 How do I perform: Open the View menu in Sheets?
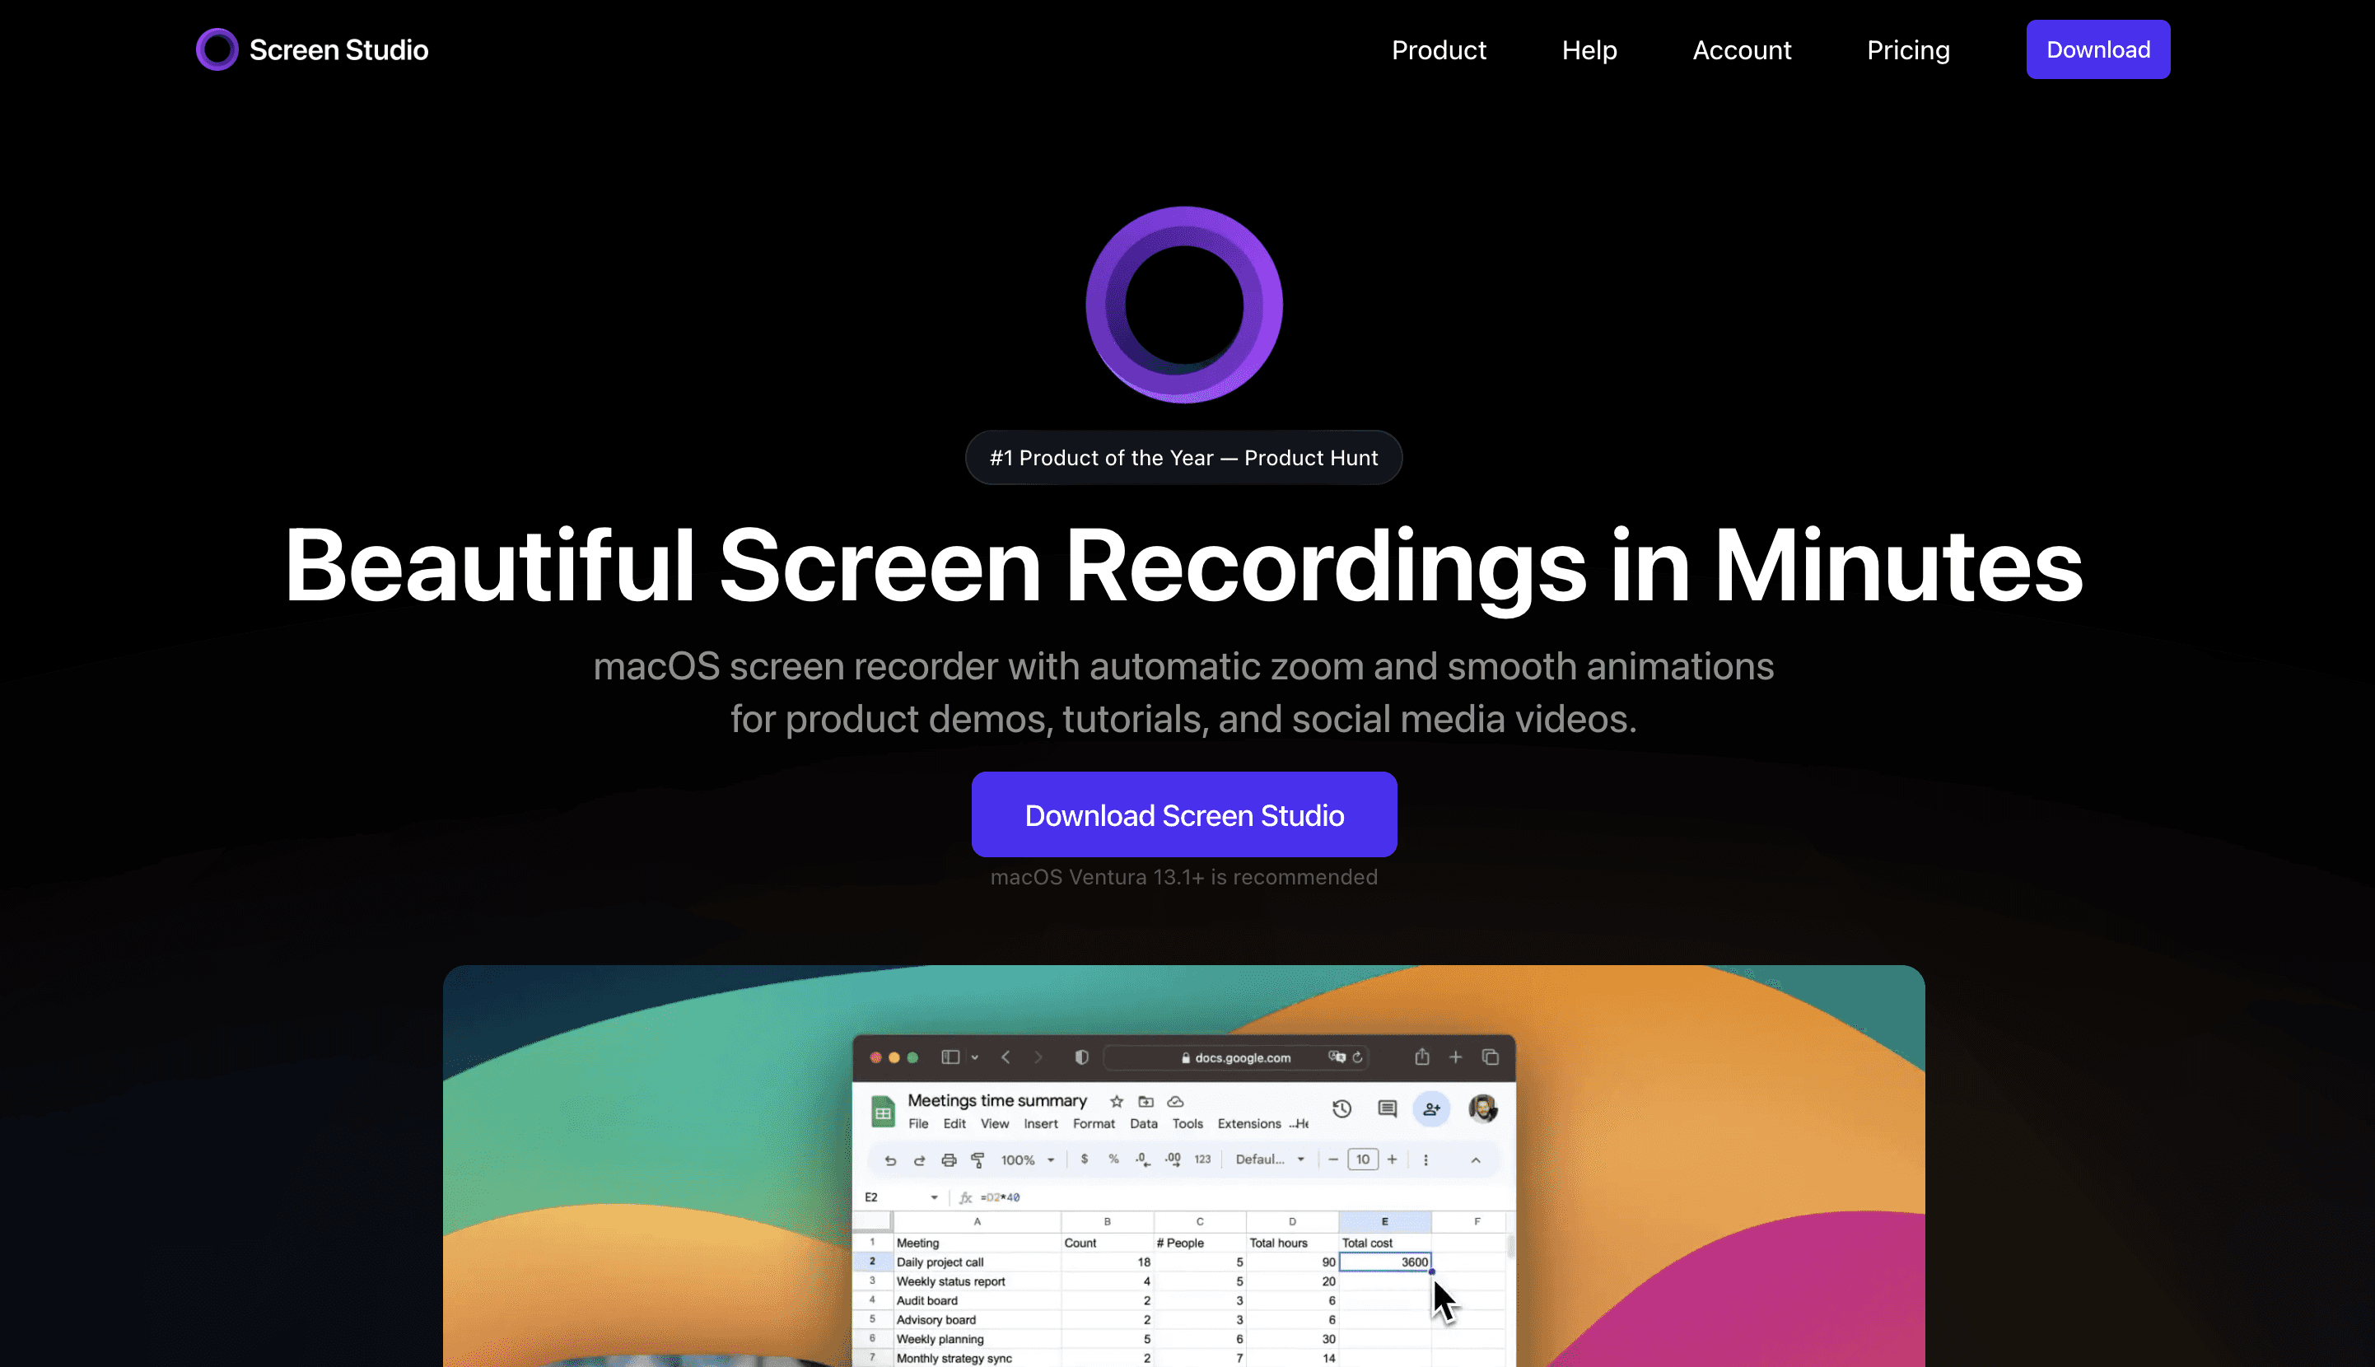pyautogui.click(x=995, y=1124)
